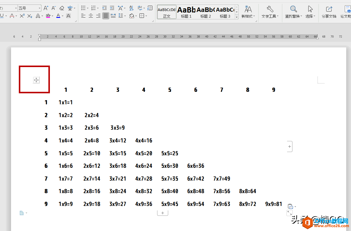The height and width of the screenshot is (231, 351).
Task: Click the increase font size icon
Action: click(46, 8)
